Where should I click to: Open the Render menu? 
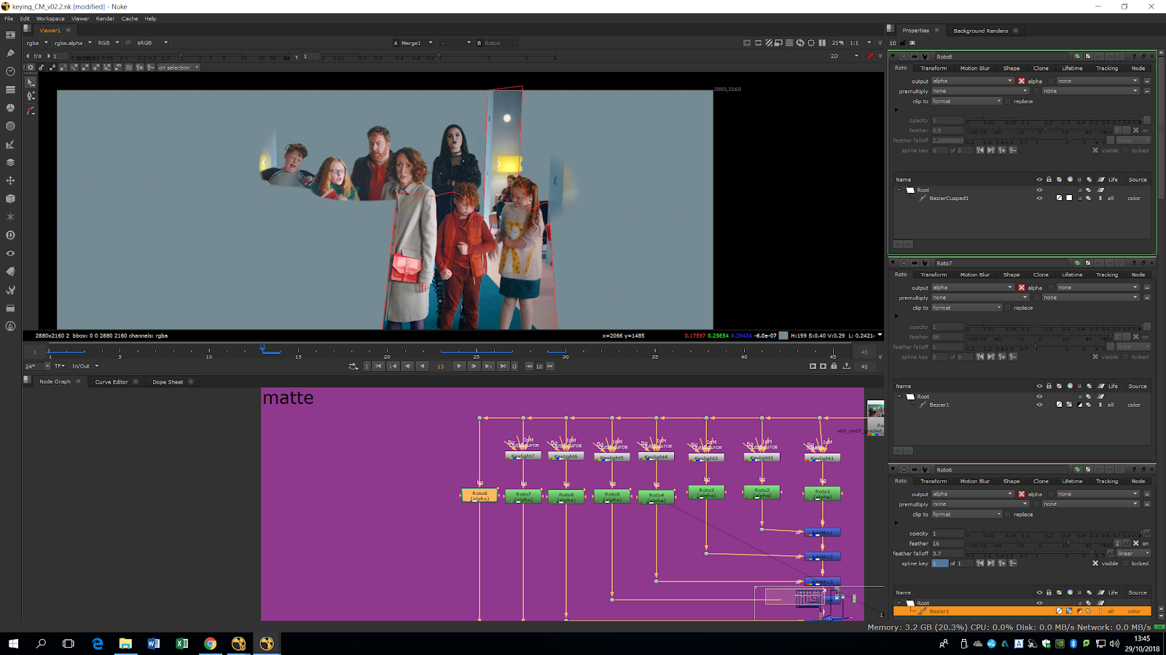coord(106,19)
